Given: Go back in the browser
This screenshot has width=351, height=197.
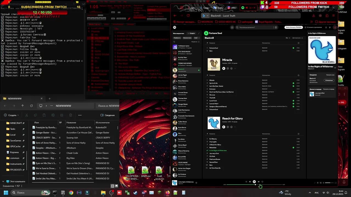Looking at the screenshot, I should [175, 16].
